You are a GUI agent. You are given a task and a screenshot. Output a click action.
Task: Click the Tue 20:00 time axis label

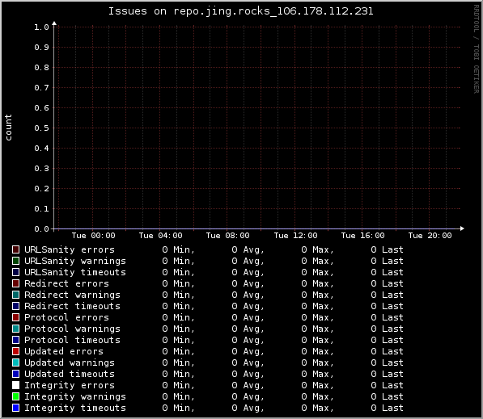tap(430, 236)
